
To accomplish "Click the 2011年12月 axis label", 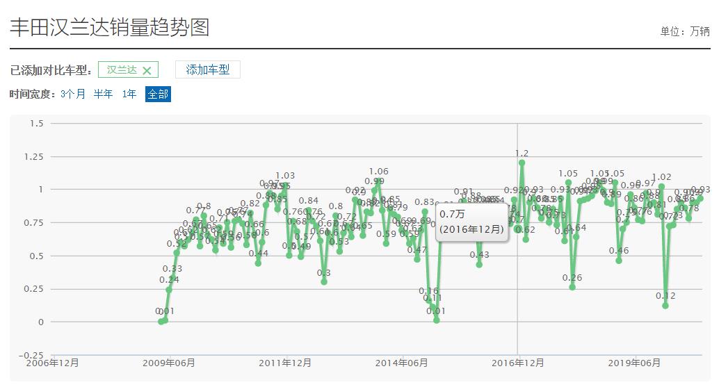I will coord(285,363).
